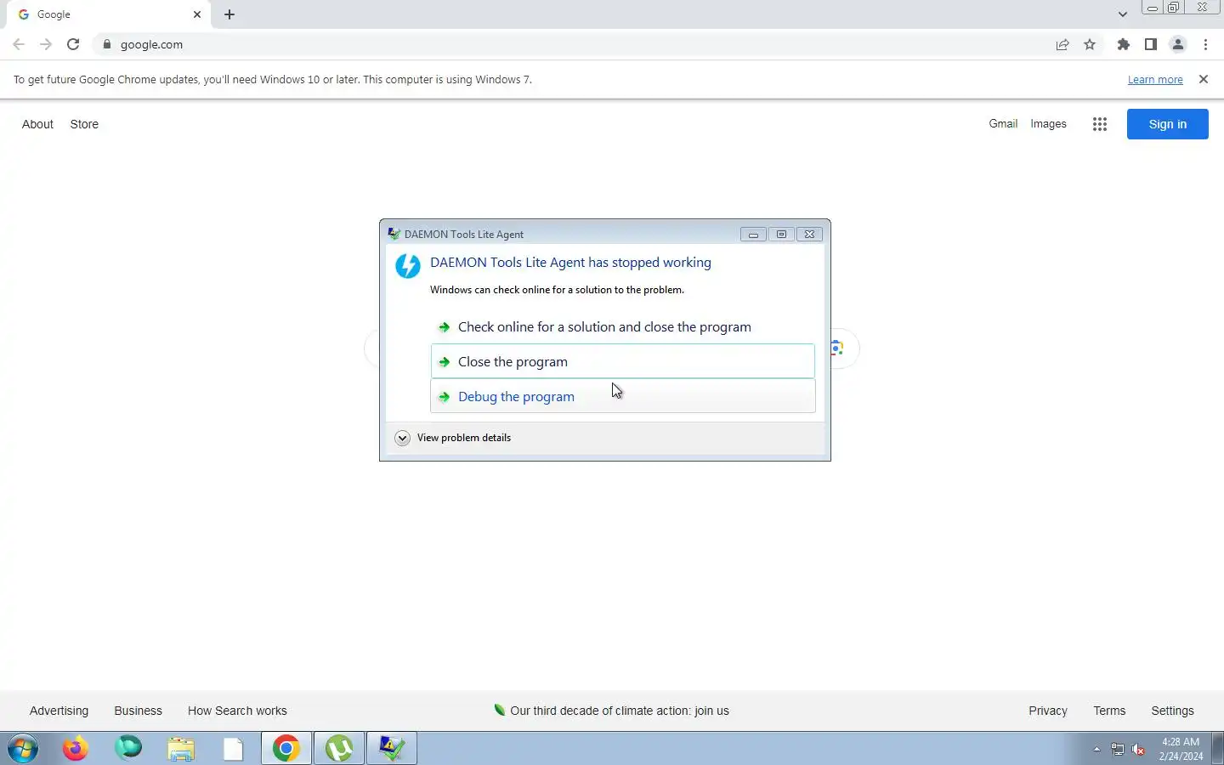Open the Settings footer menu
1224x765 pixels.
coord(1172,711)
